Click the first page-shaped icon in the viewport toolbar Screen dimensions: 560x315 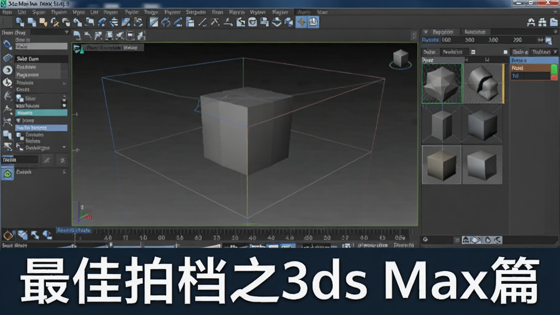pyautogui.click(x=77, y=36)
